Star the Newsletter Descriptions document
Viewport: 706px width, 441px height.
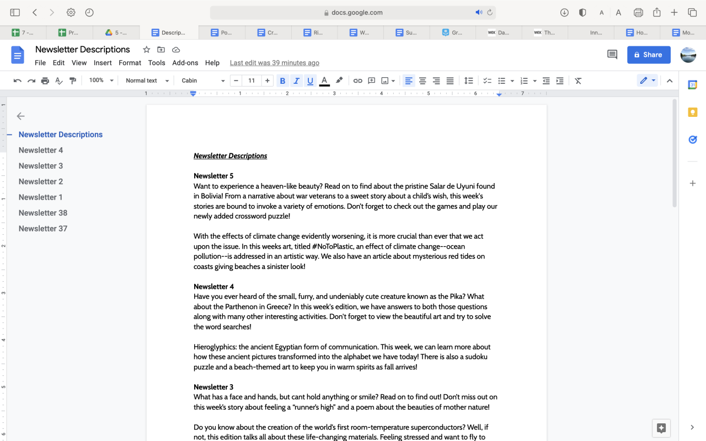(147, 50)
